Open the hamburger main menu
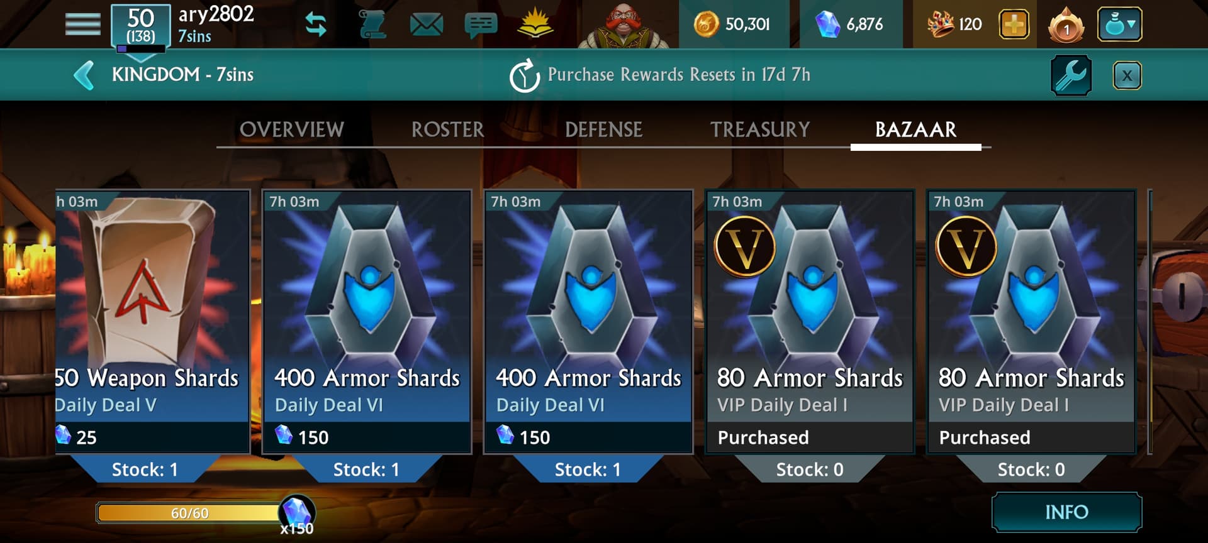The height and width of the screenshot is (543, 1208). tap(82, 24)
